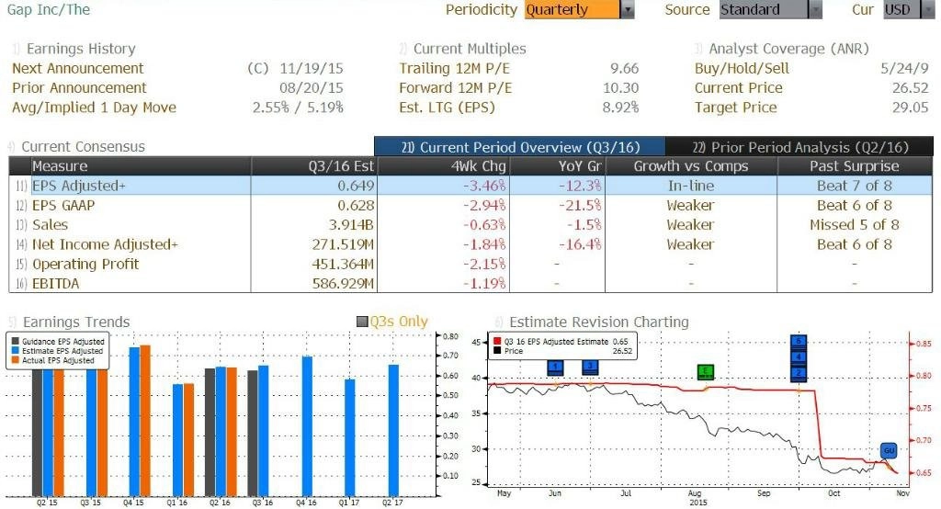Click the Estimate EPS Adjusted legend swatch

click(x=16, y=351)
